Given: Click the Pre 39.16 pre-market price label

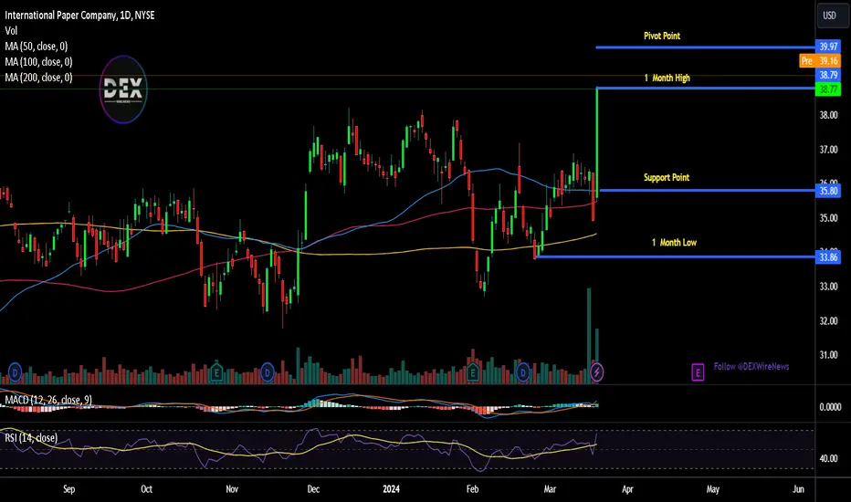Looking at the screenshot, I should point(820,61).
